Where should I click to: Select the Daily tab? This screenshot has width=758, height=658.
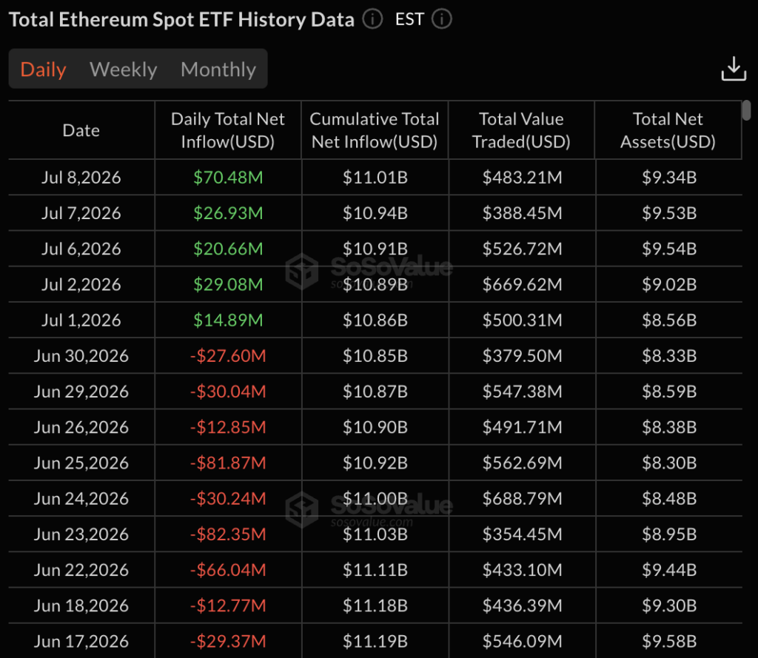tap(43, 69)
